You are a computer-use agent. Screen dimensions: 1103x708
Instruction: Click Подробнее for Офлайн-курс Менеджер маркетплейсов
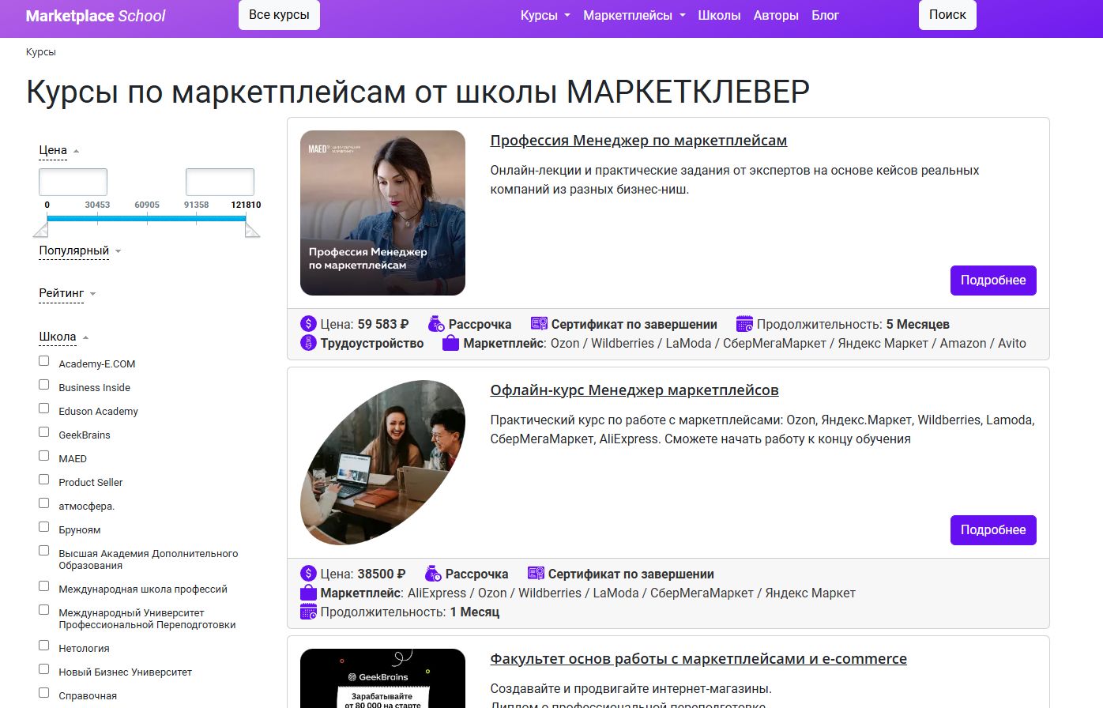tap(993, 530)
